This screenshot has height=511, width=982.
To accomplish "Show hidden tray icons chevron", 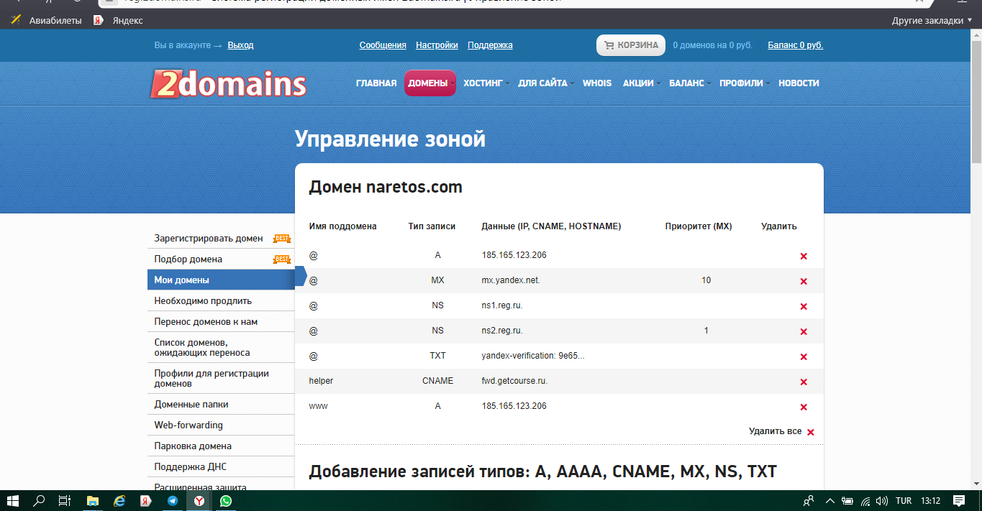I will tap(829, 501).
